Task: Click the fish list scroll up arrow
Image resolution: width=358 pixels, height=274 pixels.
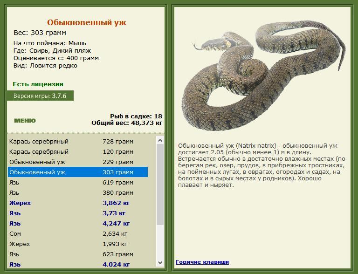Action: click(x=160, y=140)
